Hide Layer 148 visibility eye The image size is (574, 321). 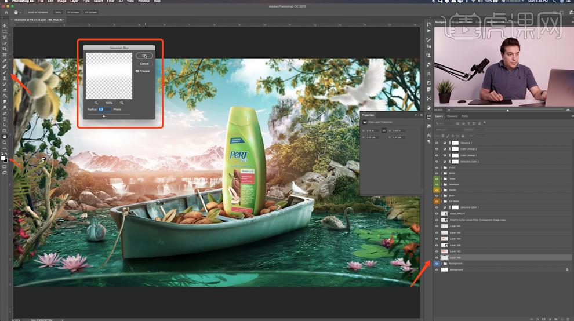click(x=437, y=258)
